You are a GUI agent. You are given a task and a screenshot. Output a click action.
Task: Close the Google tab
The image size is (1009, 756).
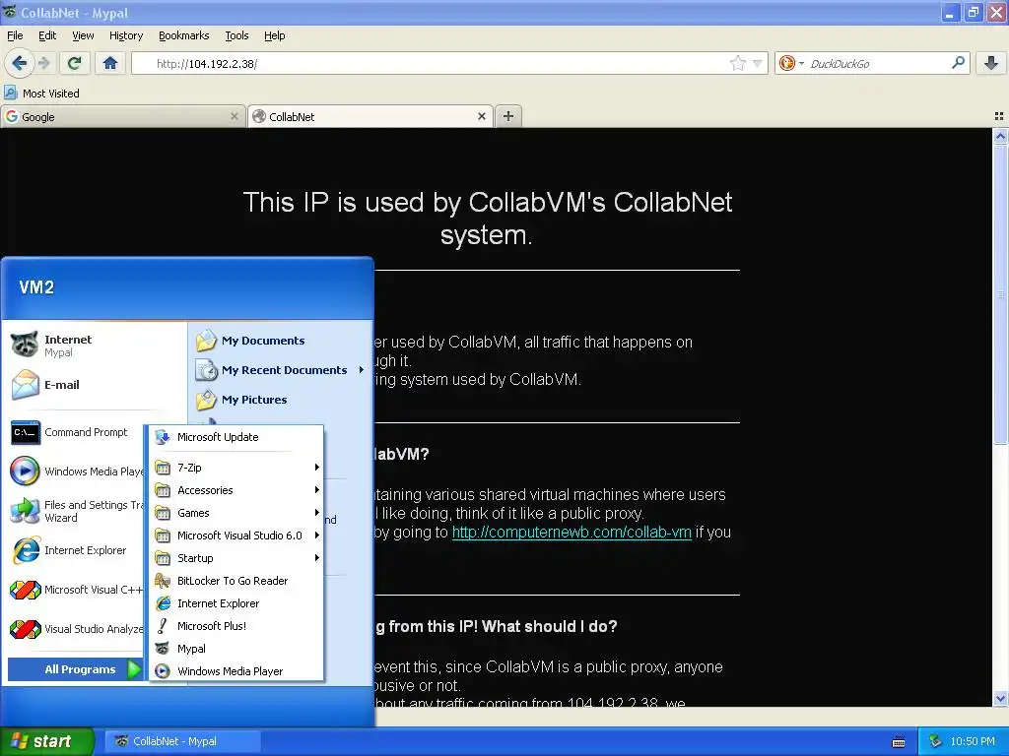(x=235, y=116)
